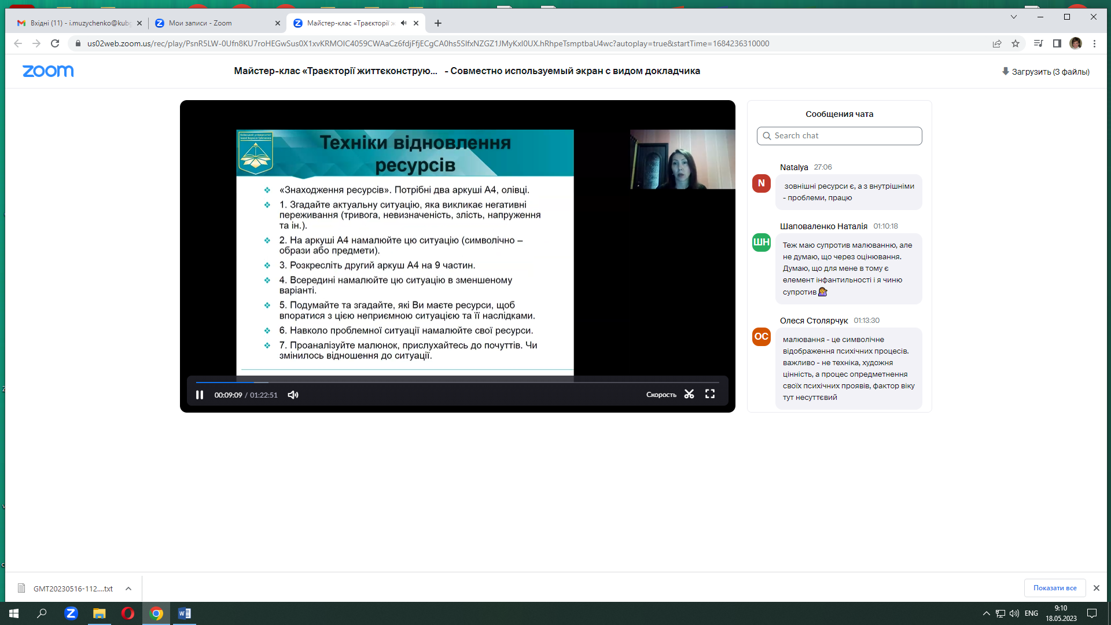Open the Opera browser from the taskbar
The width and height of the screenshot is (1111, 625).
[128, 613]
